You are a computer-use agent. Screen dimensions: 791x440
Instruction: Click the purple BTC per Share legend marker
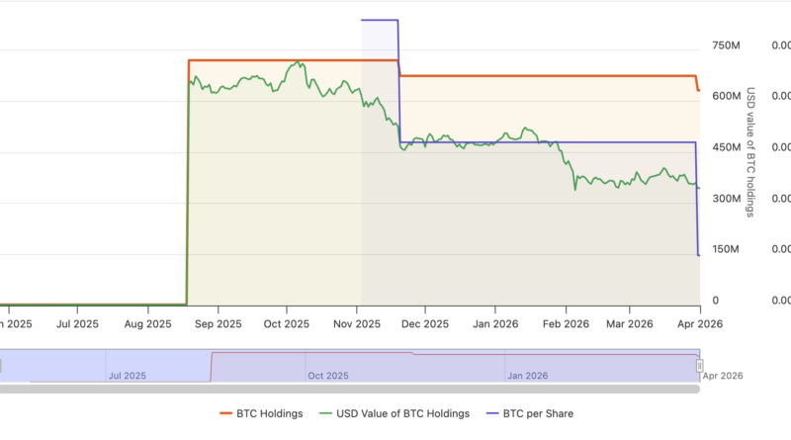pyautogui.click(x=490, y=413)
